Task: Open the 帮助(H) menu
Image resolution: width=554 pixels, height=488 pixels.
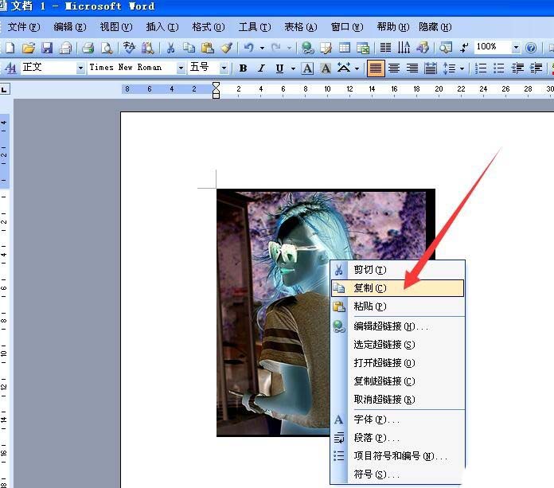Action: click(x=393, y=27)
